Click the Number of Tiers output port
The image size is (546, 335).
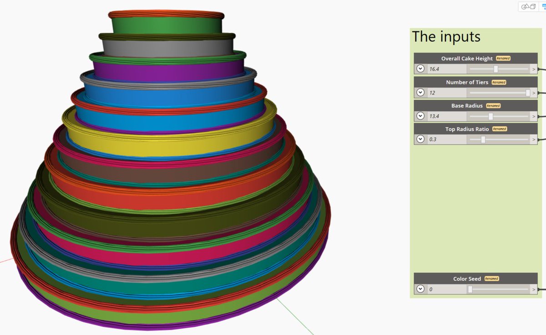534,93
